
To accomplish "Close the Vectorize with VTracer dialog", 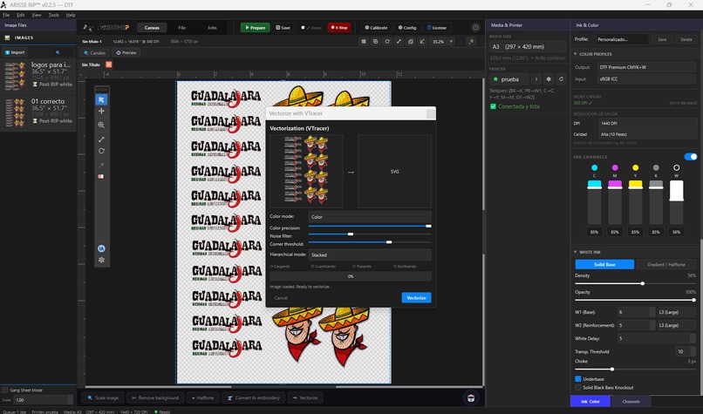I will pos(430,113).
